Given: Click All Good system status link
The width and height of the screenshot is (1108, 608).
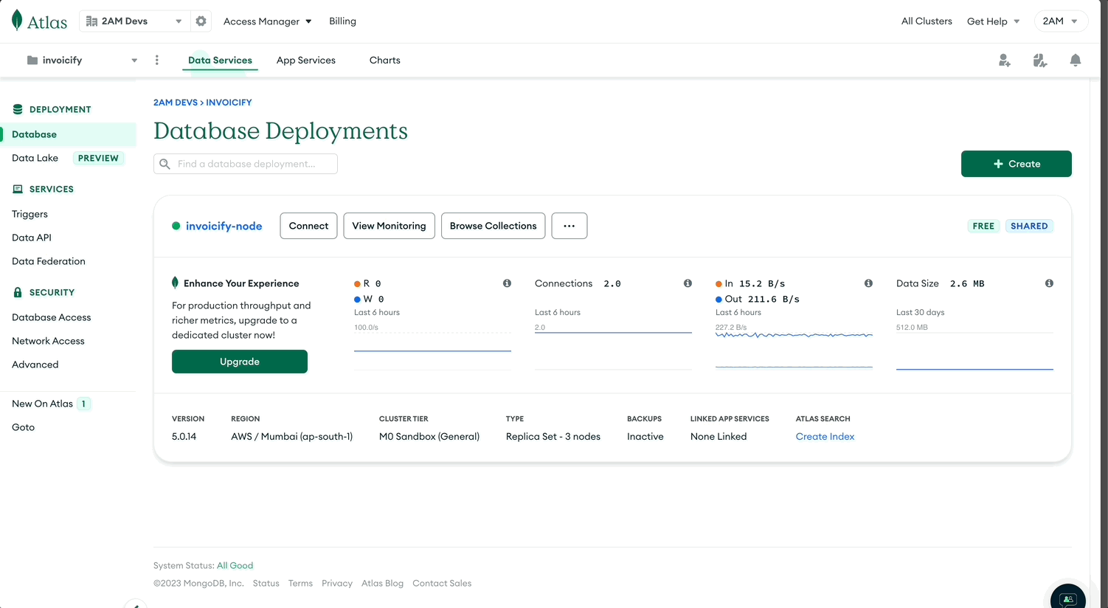Looking at the screenshot, I should pos(235,566).
